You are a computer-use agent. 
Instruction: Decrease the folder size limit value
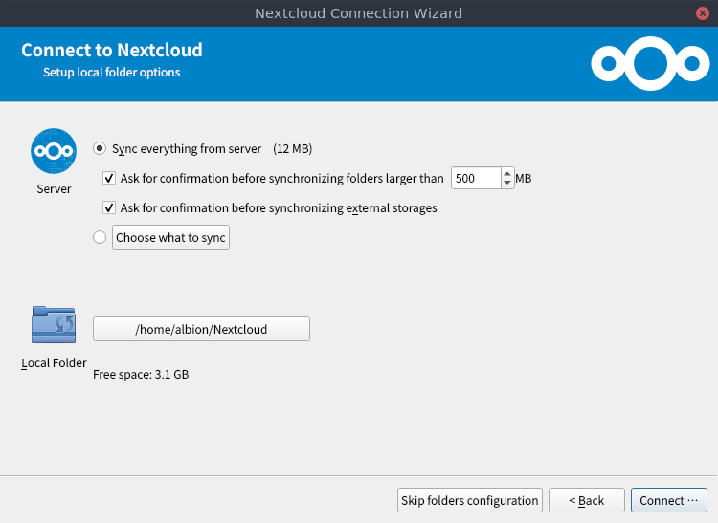pos(506,183)
